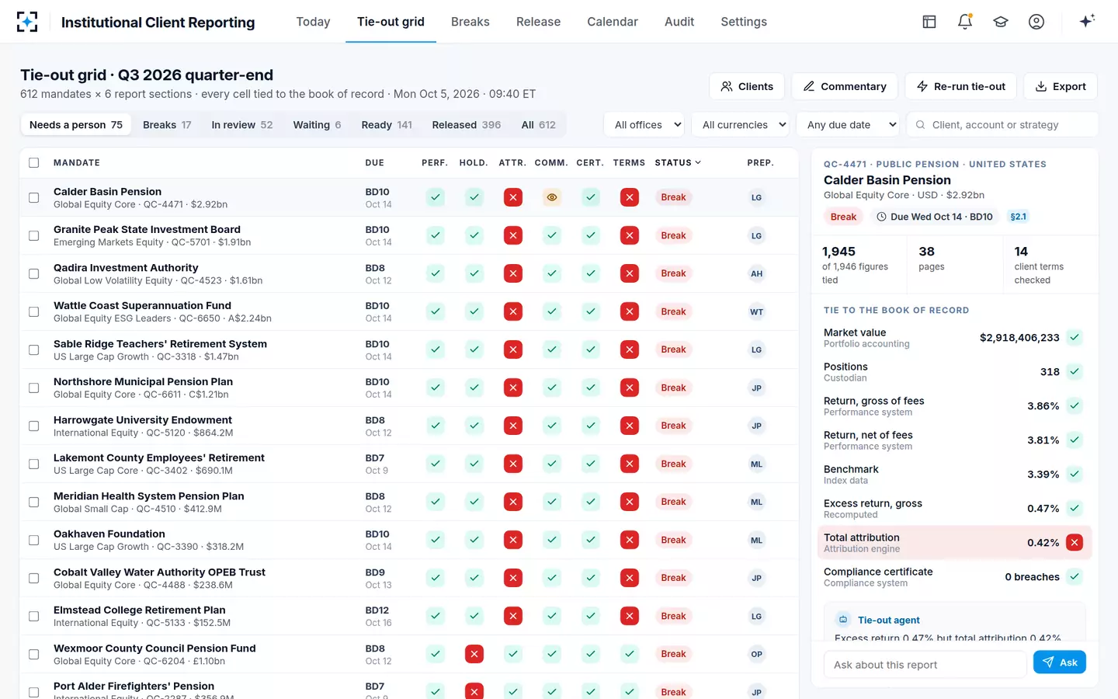
Task: Open the Any due date dropdown
Action: click(x=848, y=125)
